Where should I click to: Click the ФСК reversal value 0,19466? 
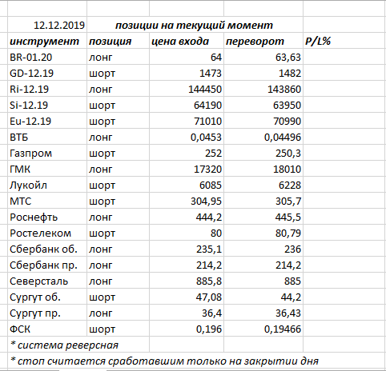[x=263, y=329]
